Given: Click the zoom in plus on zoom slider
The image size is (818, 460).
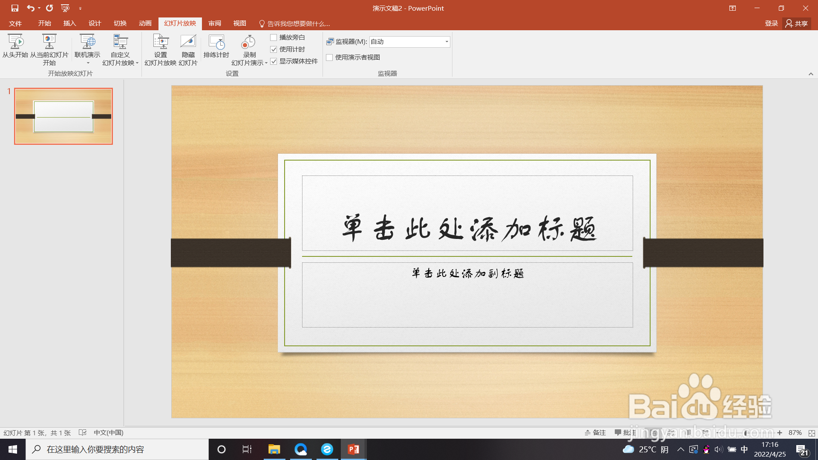Looking at the screenshot, I should point(780,433).
